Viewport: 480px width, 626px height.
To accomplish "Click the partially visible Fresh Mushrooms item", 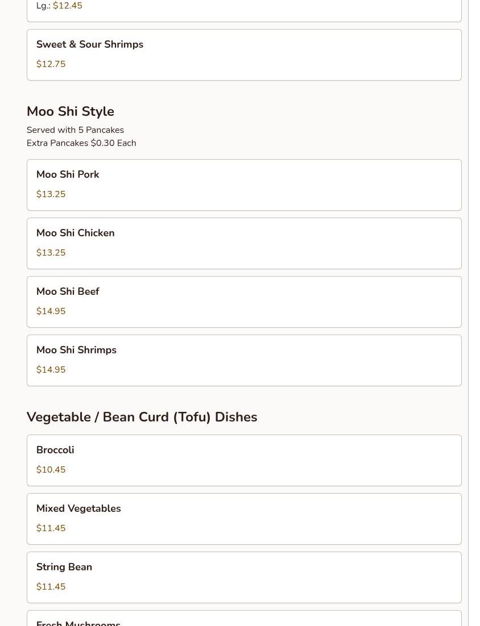I will tap(243, 620).
